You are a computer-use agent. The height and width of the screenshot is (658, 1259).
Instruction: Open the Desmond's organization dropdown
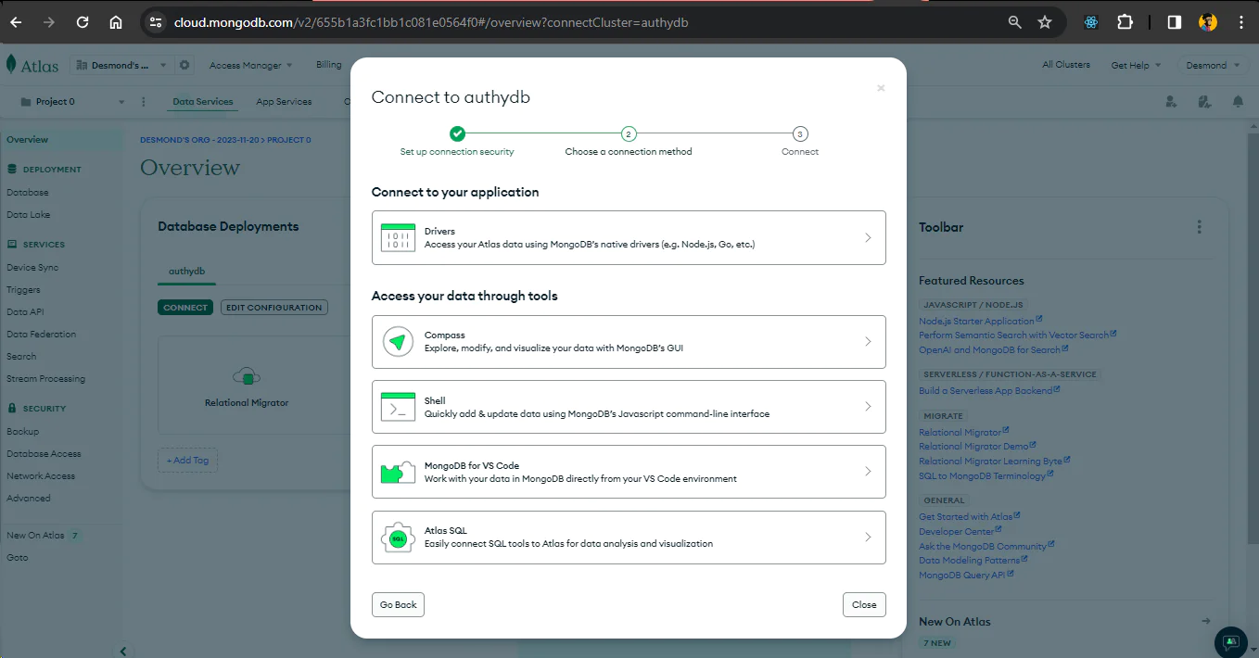tap(121, 65)
